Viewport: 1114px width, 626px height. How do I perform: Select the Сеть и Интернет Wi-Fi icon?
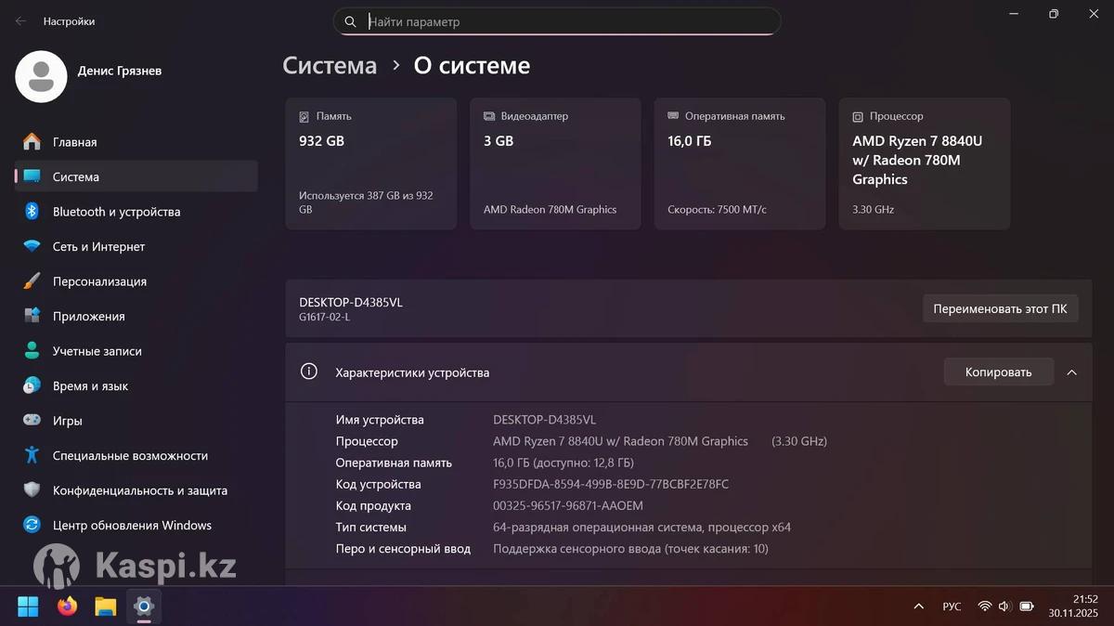coord(32,247)
